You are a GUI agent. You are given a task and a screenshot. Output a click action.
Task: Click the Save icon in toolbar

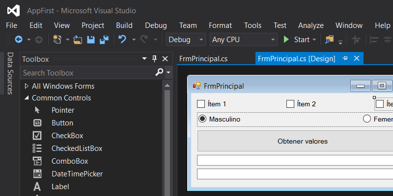tap(91, 40)
